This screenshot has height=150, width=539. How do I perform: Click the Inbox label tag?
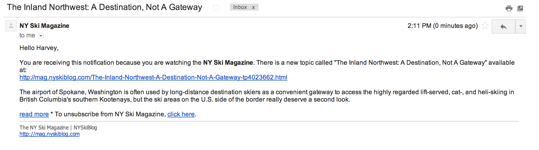coord(240,7)
